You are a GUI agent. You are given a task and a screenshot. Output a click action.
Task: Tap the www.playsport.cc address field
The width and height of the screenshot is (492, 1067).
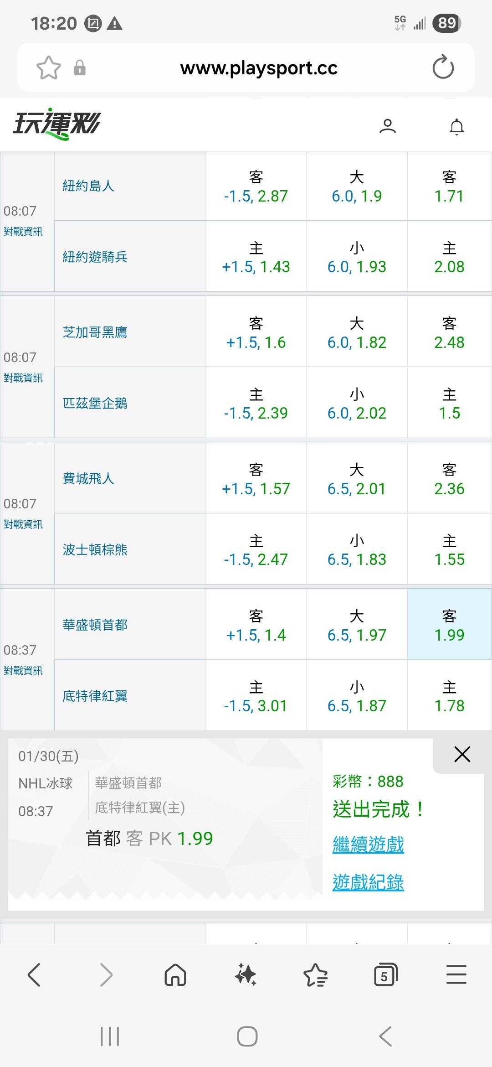tap(259, 68)
